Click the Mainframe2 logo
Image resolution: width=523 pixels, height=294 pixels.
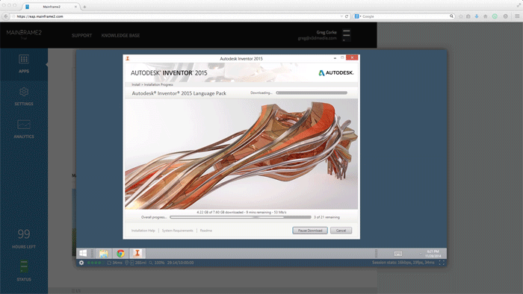click(24, 33)
